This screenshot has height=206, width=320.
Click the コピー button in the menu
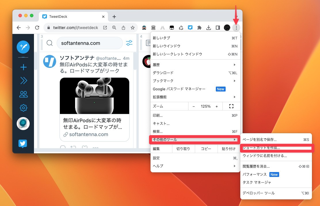click(x=206, y=148)
